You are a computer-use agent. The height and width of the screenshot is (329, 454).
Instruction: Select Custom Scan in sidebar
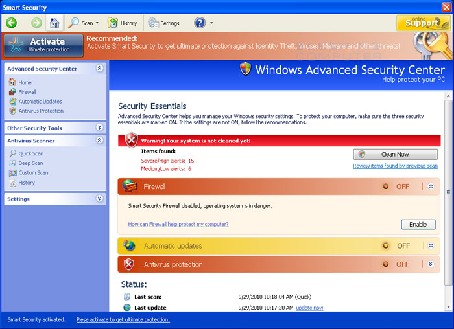point(33,172)
